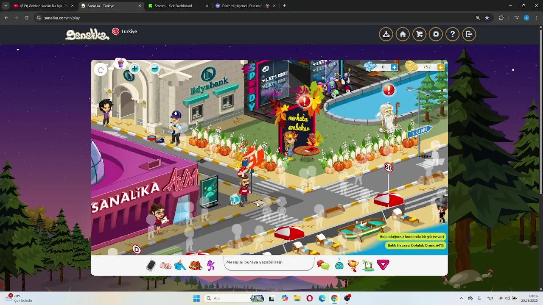The height and width of the screenshot is (305, 543).
Task: Open the orange backpack inventory icon
Action: coord(195,266)
